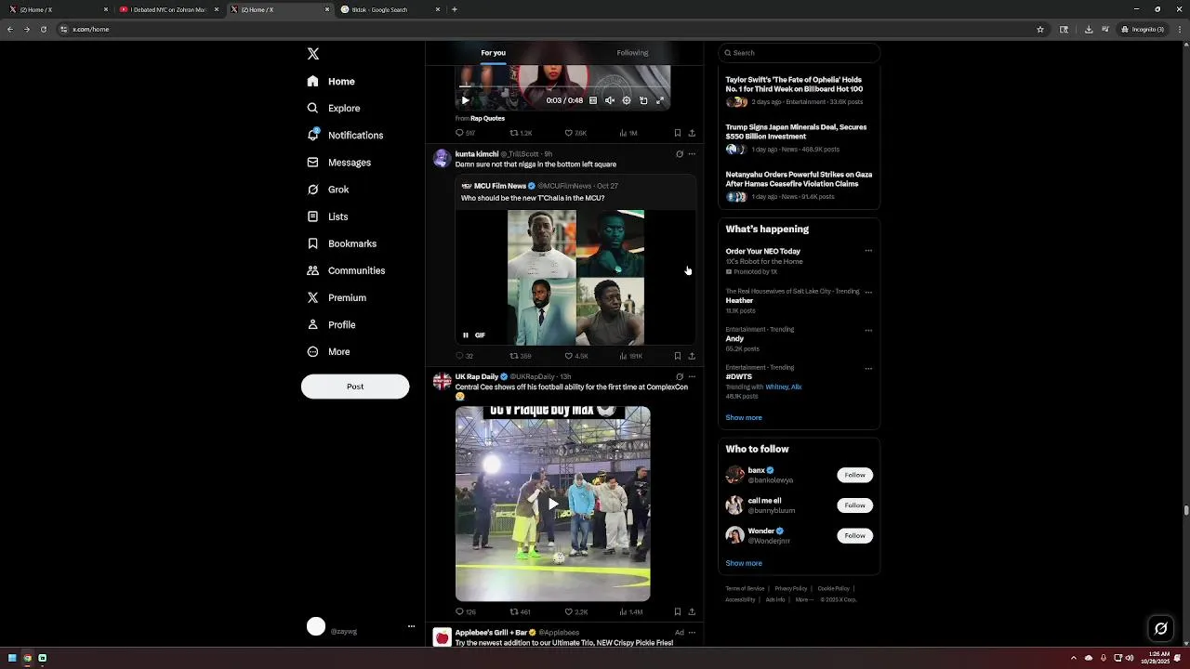
Task: Like the UK Rap Daily post with 2.2K likes
Action: point(576,612)
